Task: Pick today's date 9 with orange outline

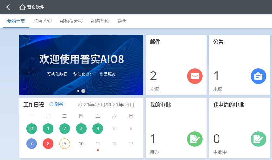Action: [x=65, y=144]
